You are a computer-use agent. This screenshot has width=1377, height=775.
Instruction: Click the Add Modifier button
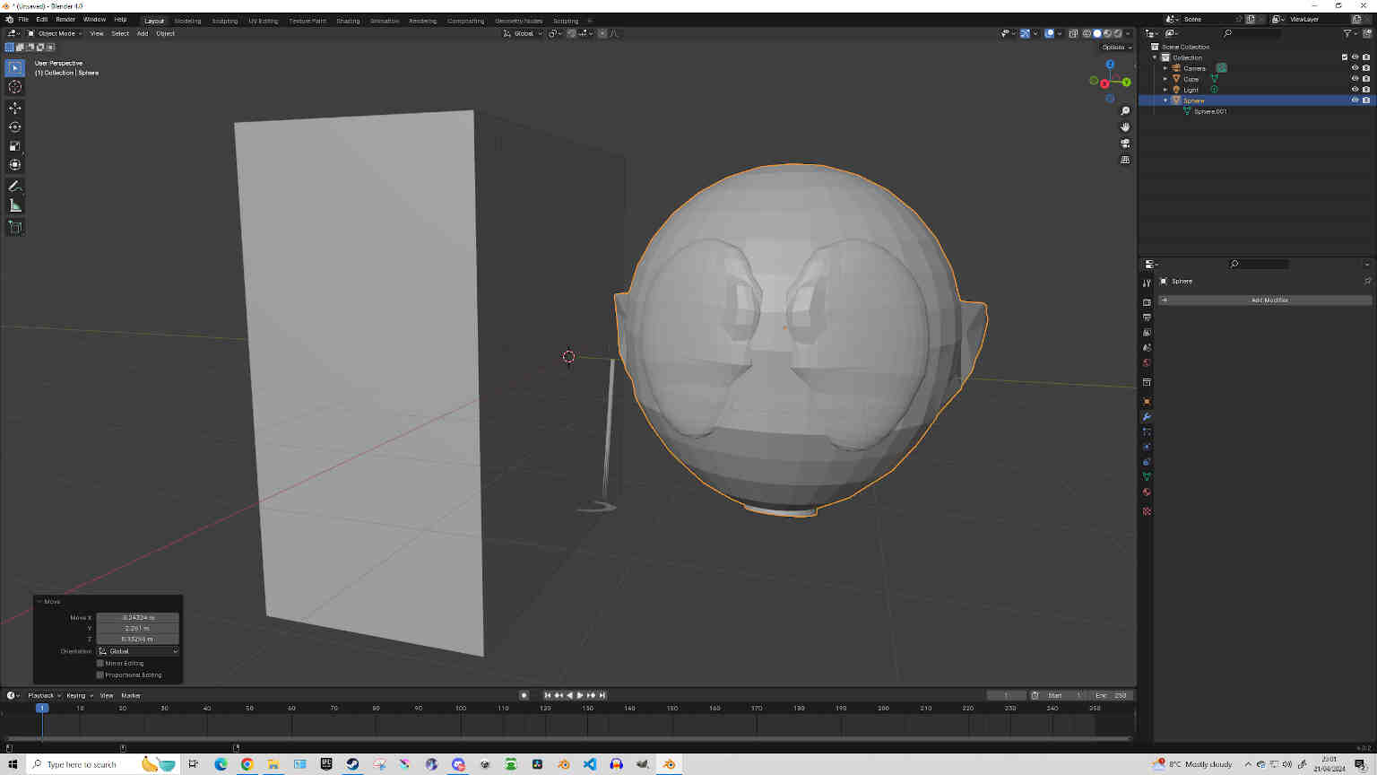click(x=1264, y=300)
